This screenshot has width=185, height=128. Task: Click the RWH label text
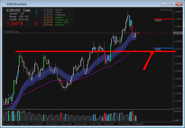tap(158, 21)
